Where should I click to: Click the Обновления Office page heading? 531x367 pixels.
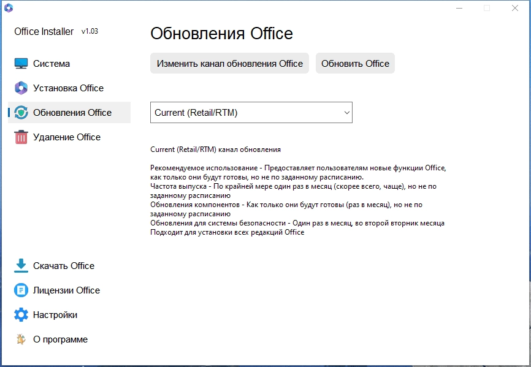[221, 33]
